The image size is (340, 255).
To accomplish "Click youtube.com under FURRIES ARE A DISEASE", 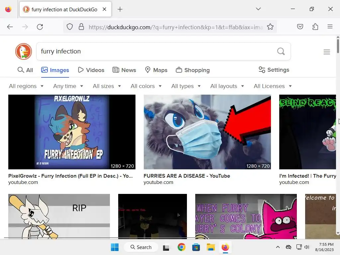I will point(158,182).
